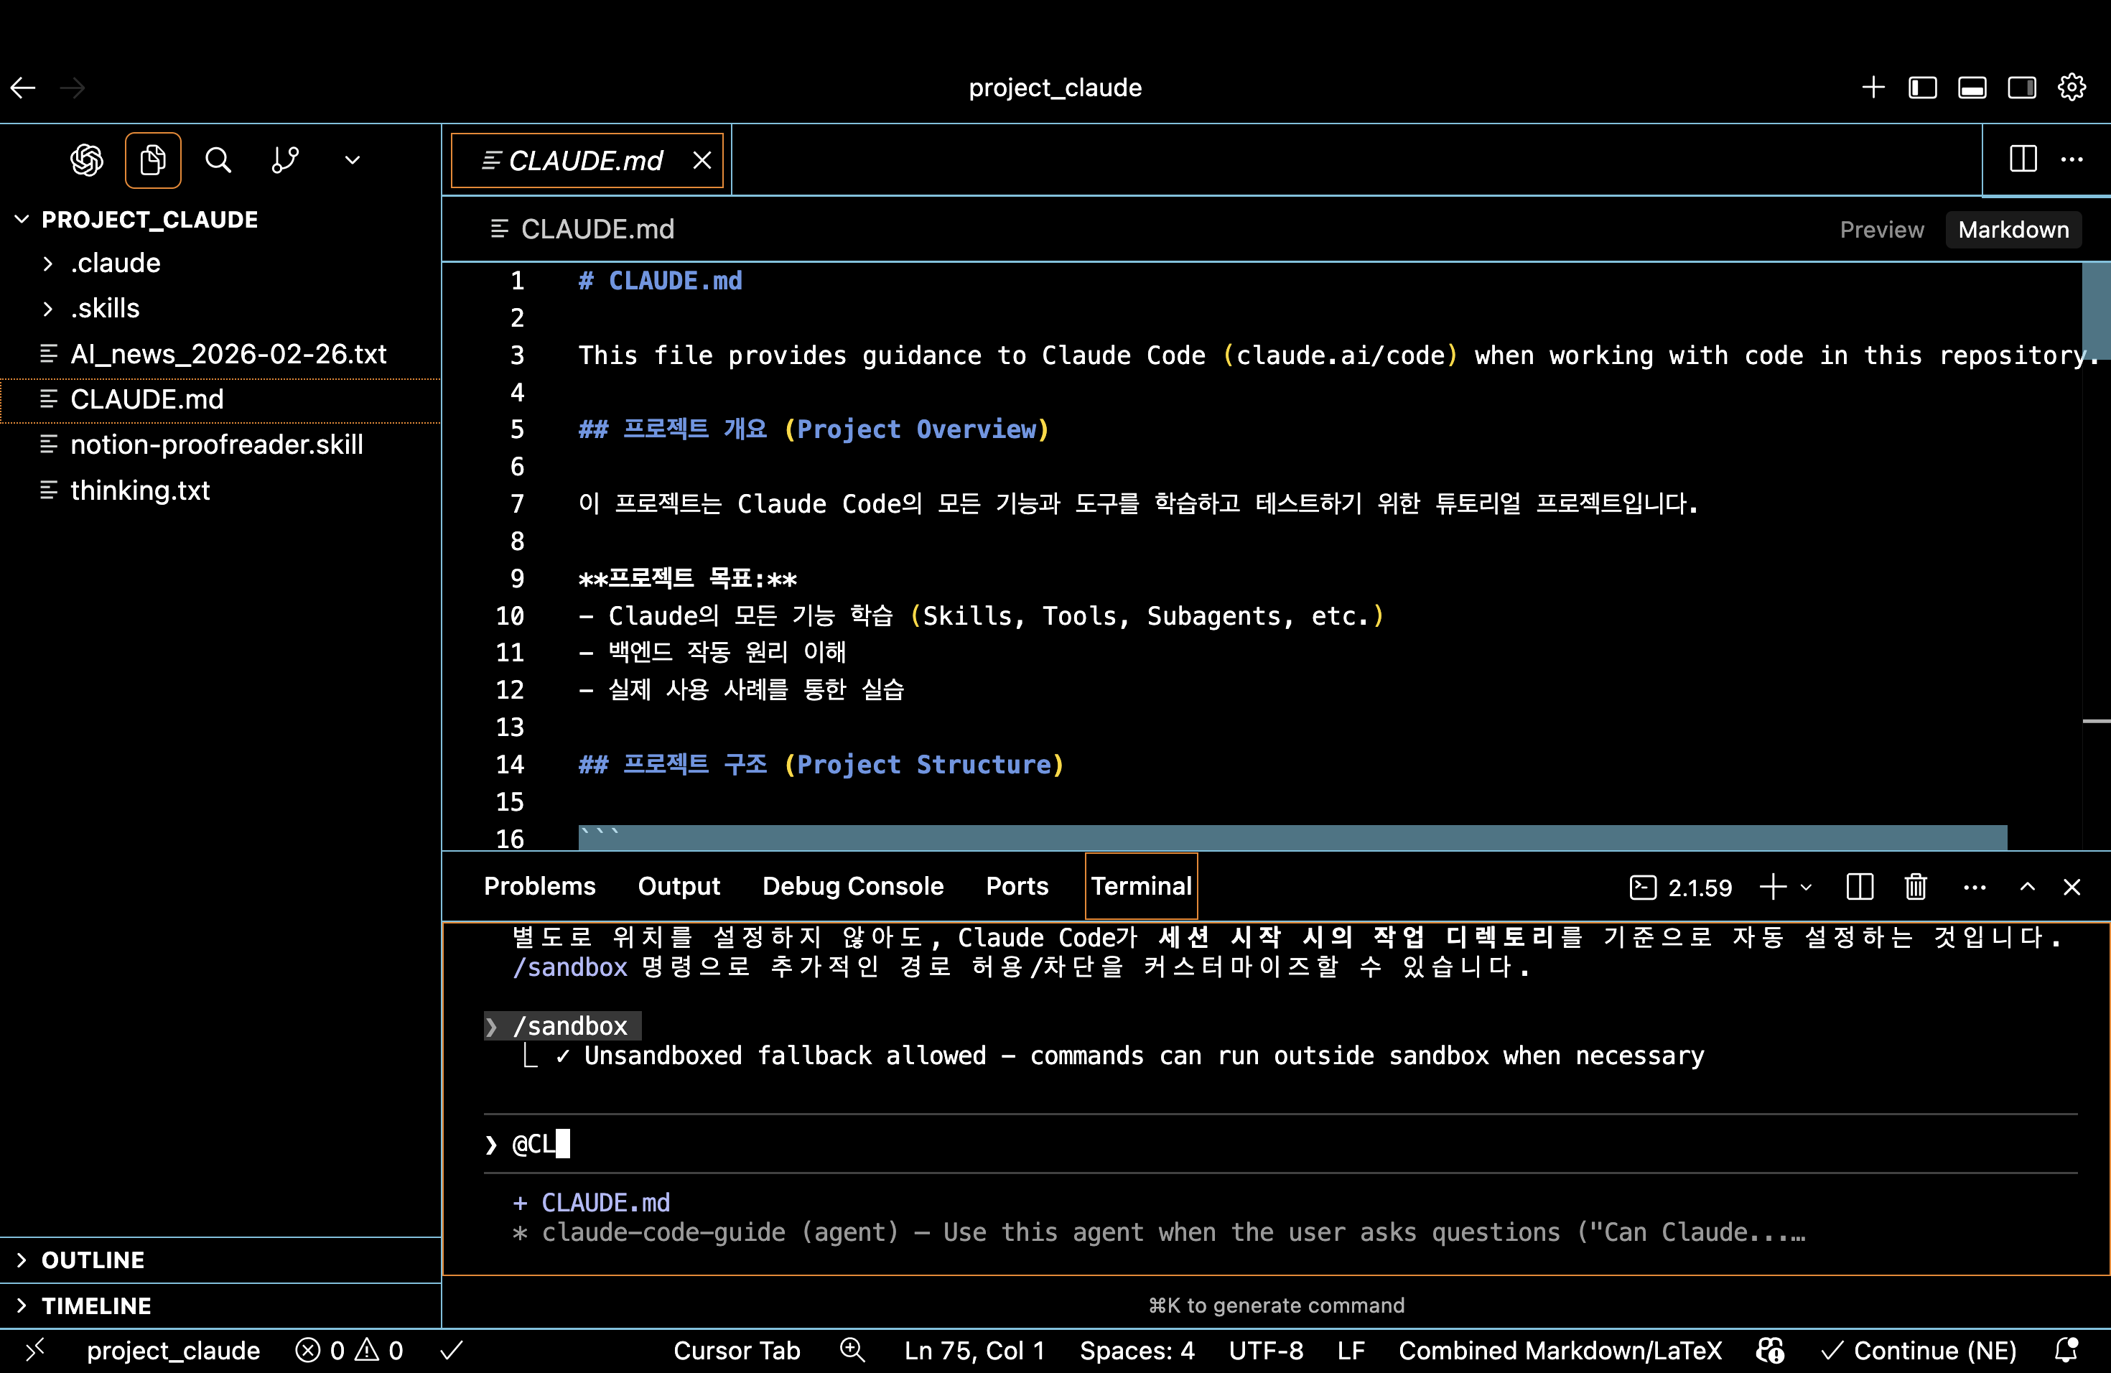
Task: Click project_claude in status bar
Action: pyautogui.click(x=173, y=1350)
